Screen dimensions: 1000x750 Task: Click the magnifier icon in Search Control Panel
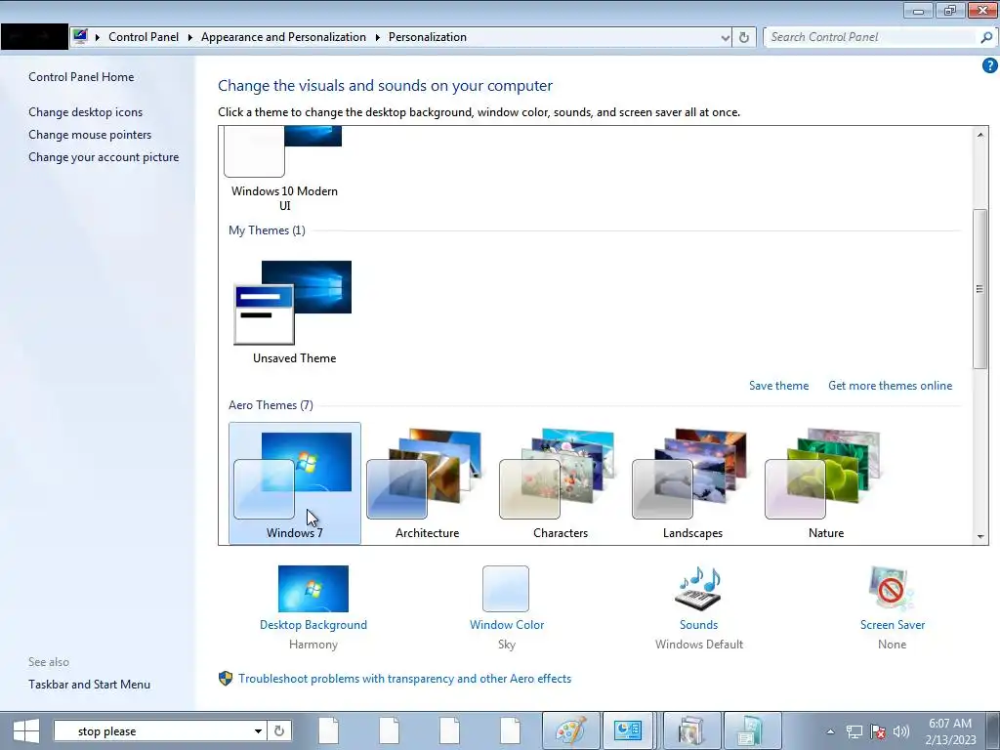point(986,37)
